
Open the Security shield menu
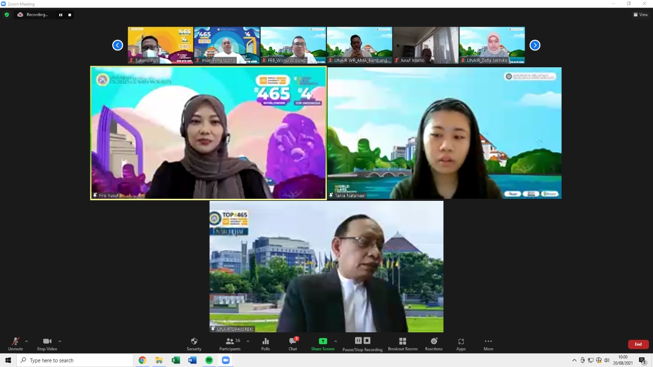[x=194, y=342]
